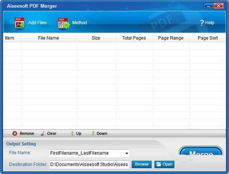Click the Page Sort column header
The height and width of the screenshot is (174, 229).
coord(208,38)
